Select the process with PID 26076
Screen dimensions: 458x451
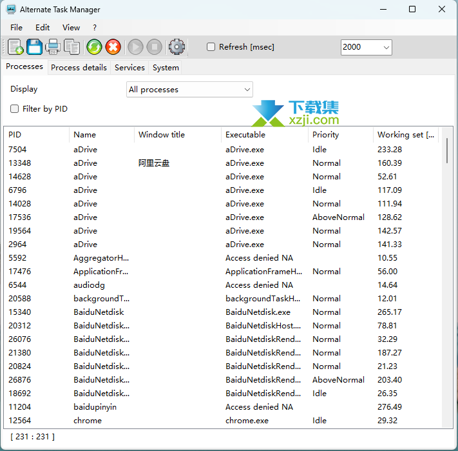pos(222,339)
